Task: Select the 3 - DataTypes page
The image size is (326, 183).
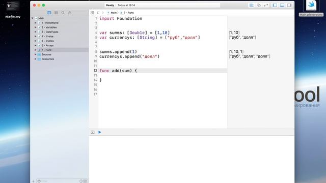Action: click(50, 32)
